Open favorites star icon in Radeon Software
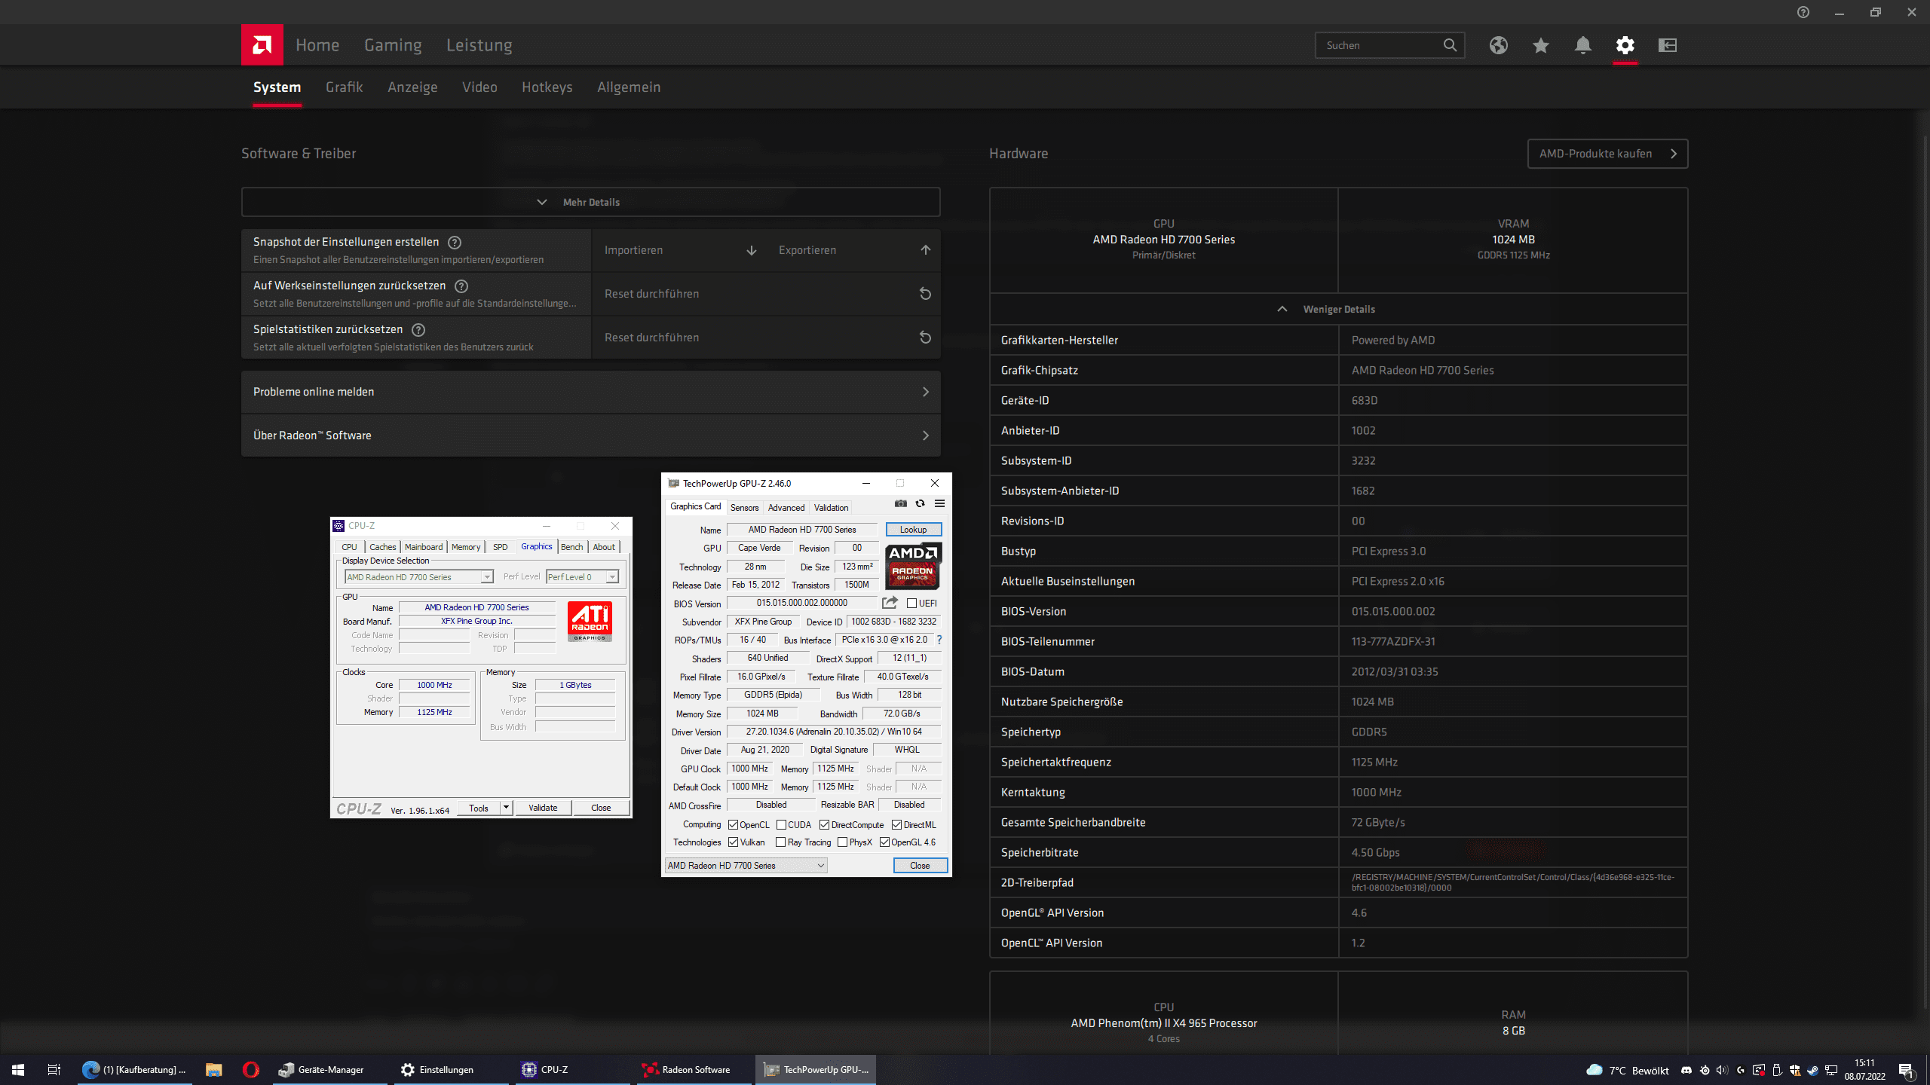The width and height of the screenshot is (1930, 1085). pos(1540,45)
